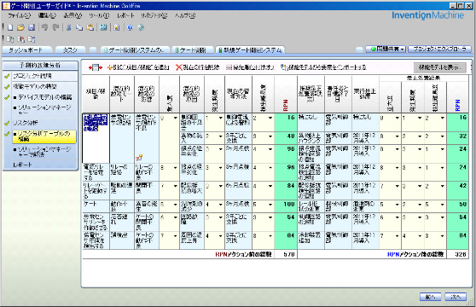This screenshot has width=476, height=307.
Task: Open the ファイル menu
Action: click(x=19, y=15)
